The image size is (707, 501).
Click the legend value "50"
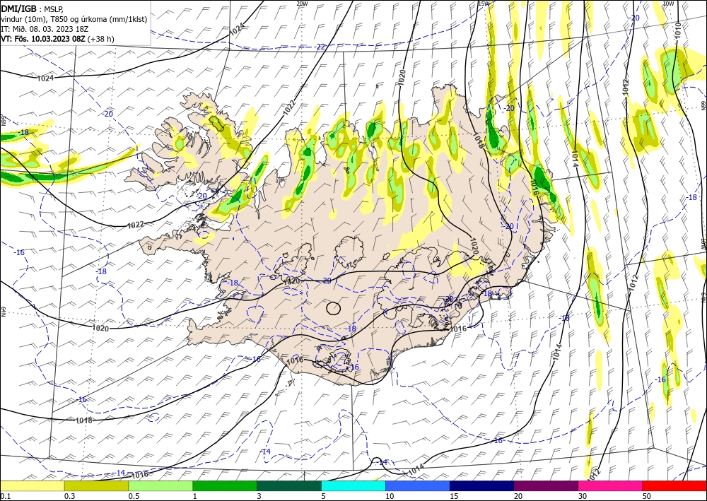coord(647,496)
